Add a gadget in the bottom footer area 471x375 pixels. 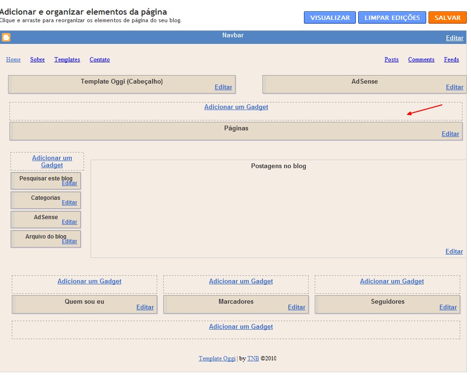(x=241, y=326)
